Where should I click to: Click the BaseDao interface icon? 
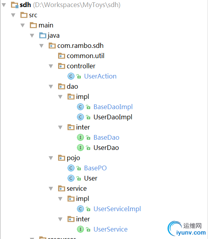pos(80,137)
